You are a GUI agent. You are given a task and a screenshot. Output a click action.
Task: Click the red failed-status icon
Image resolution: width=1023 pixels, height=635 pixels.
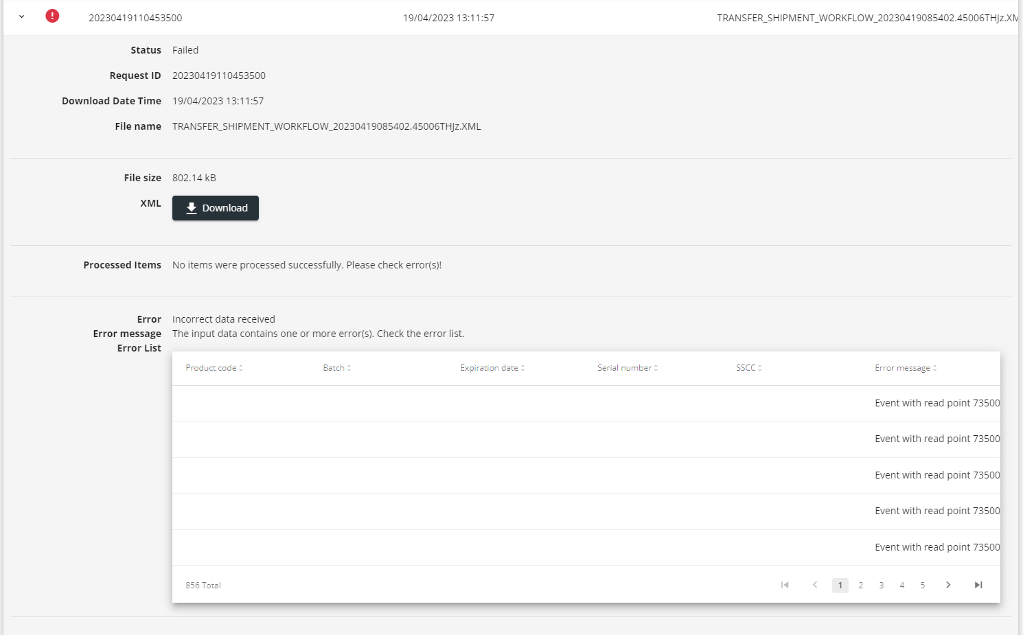(x=52, y=16)
